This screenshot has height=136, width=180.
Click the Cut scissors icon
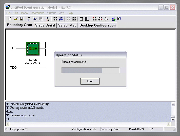29,19
